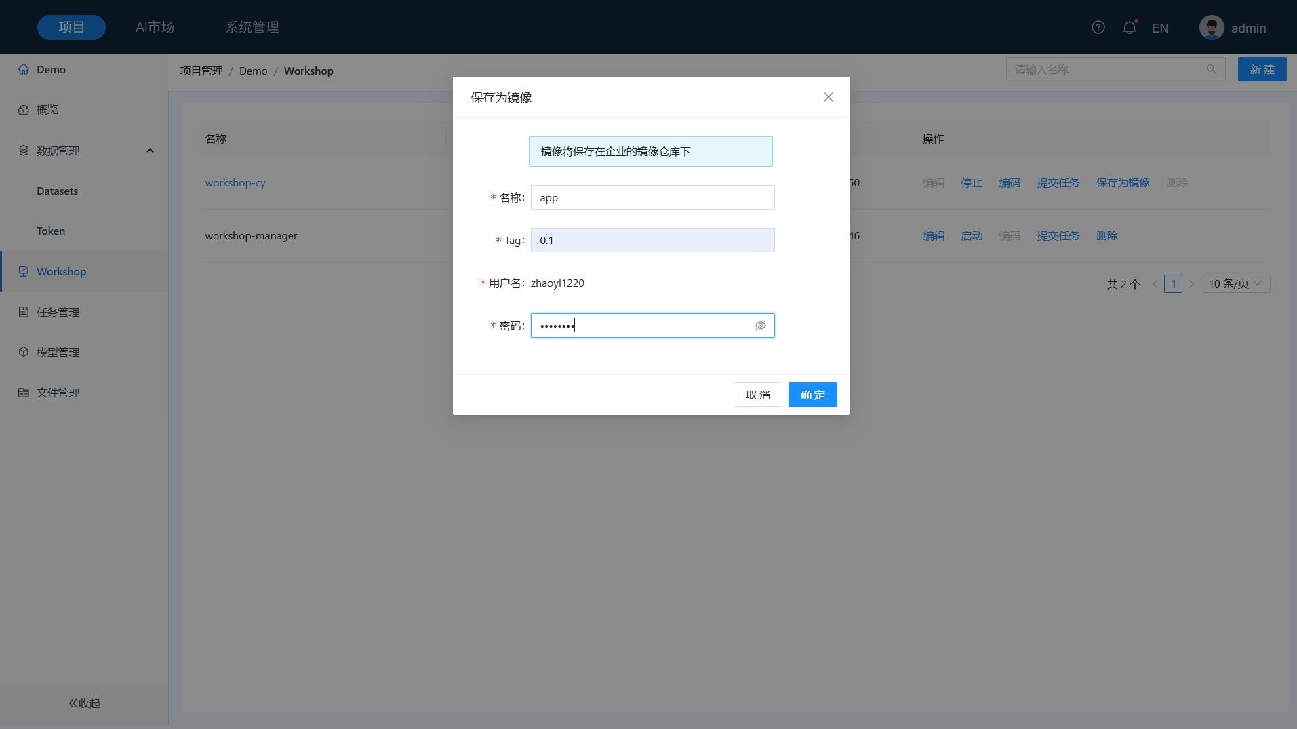Open the workshop-cy link
Screen dimensions: 1297x729
click(x=235, y=183)
